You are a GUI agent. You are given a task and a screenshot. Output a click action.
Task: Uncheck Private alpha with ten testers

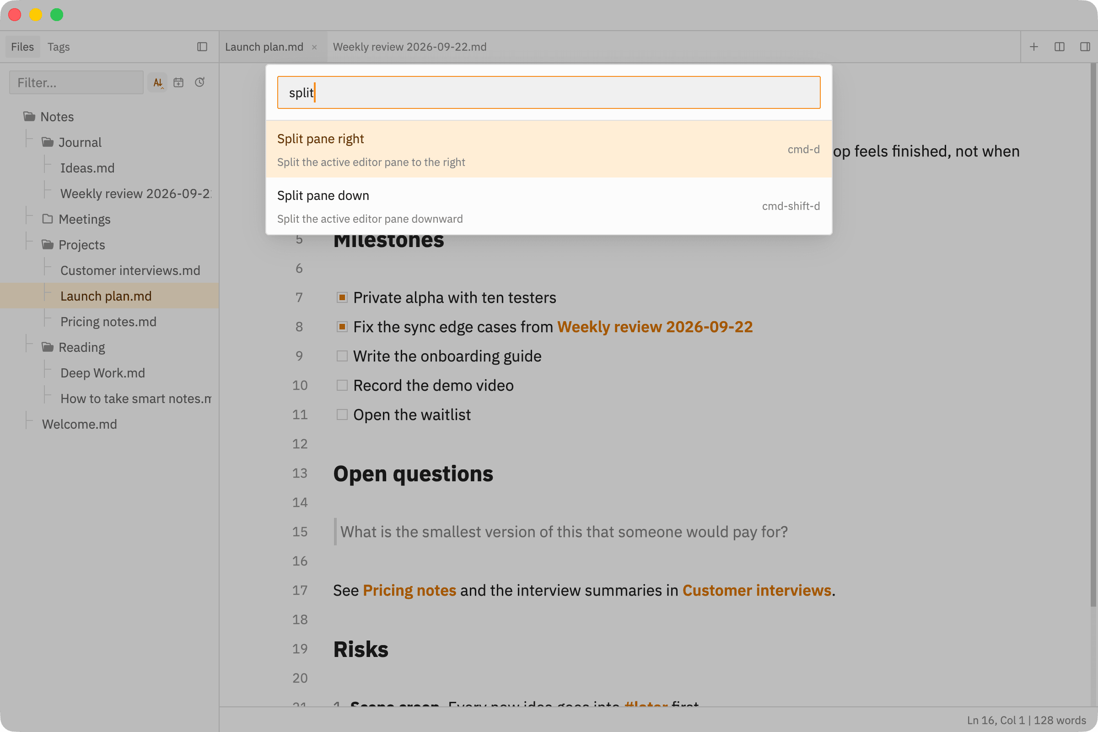click(342, 298)
